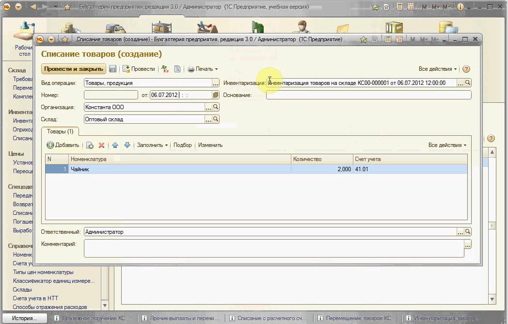This screenshot has width=508, height=324.
Task: Click the back arrow in the main window
Action: pos(33,6)
